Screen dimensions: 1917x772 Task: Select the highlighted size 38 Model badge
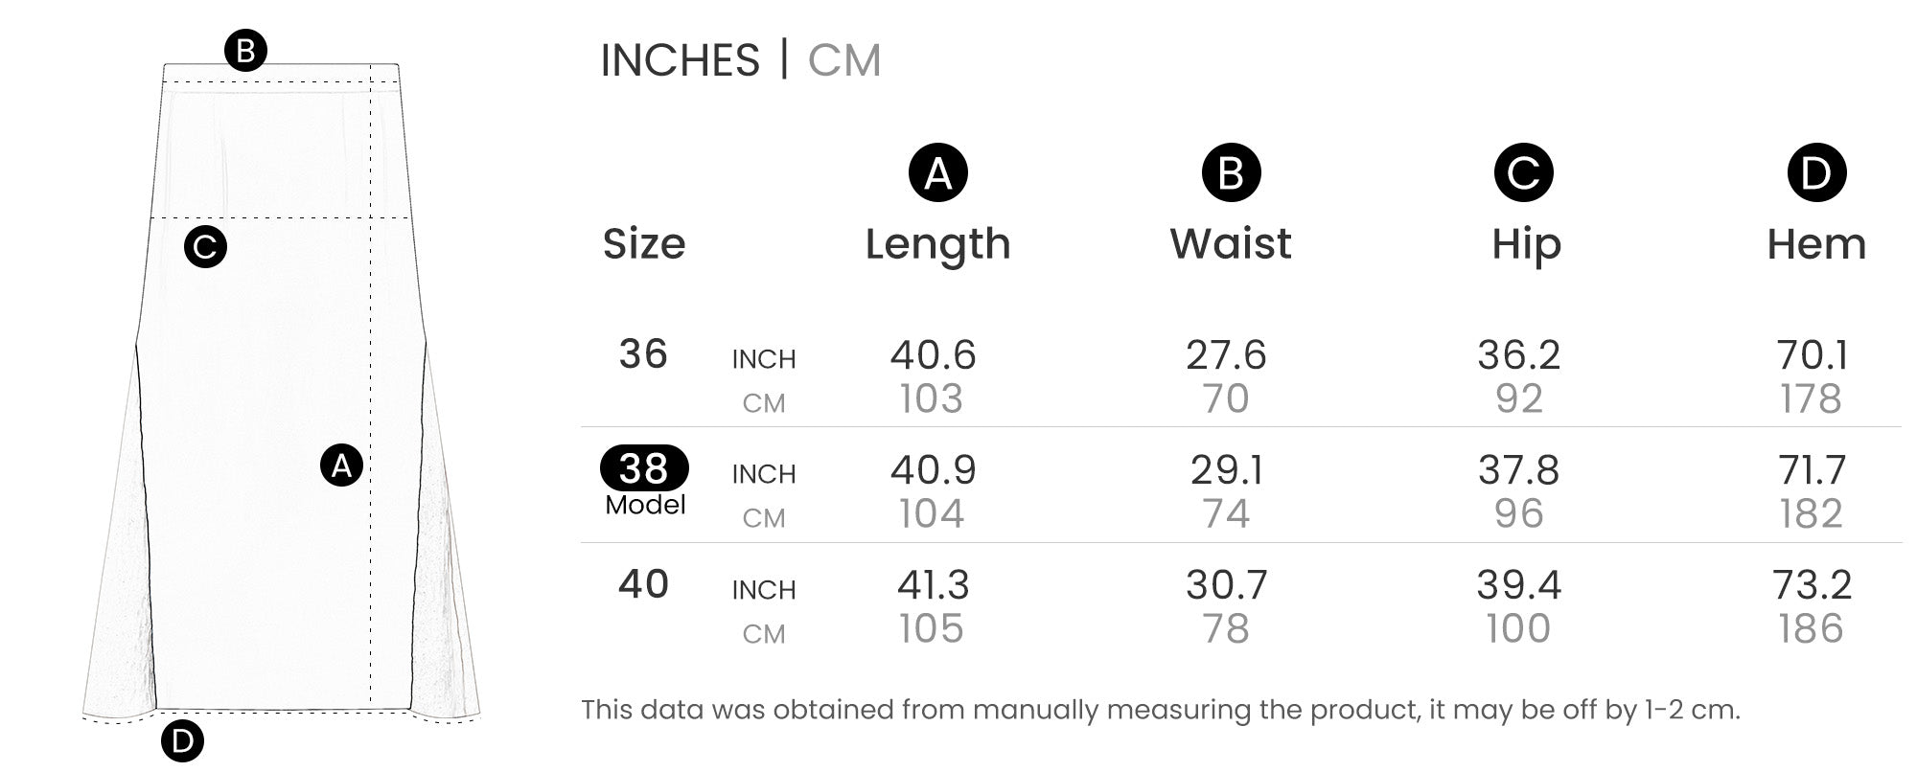click(x=644, y=468)
